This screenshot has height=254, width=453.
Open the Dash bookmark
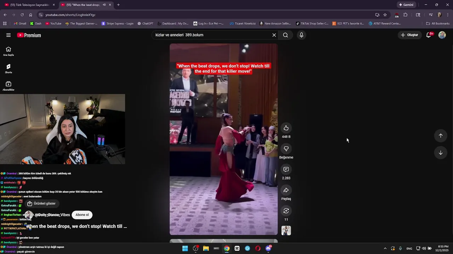(36, 24)
